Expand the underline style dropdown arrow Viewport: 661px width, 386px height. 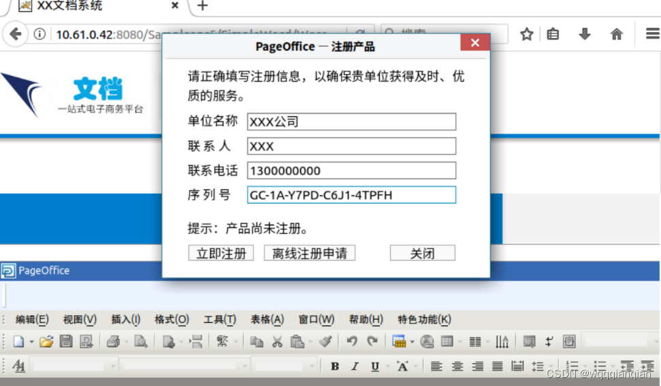point(387,366)
